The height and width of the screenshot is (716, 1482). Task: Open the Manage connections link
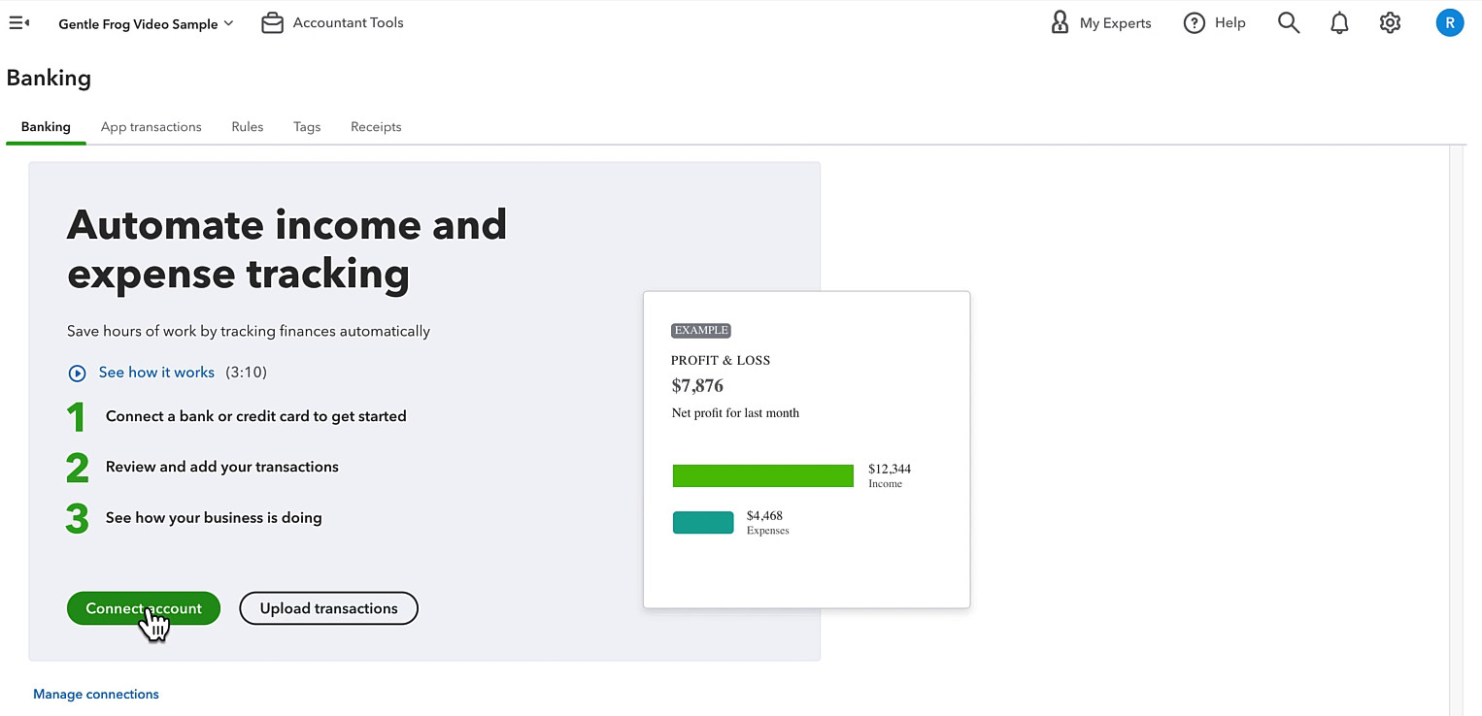96,695
